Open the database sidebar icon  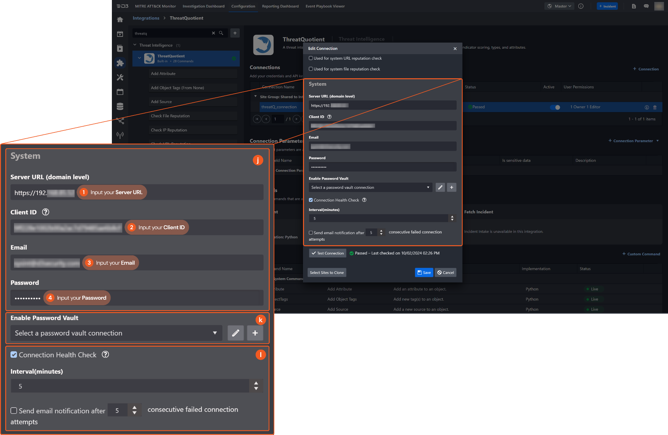[x=120, y=106]
